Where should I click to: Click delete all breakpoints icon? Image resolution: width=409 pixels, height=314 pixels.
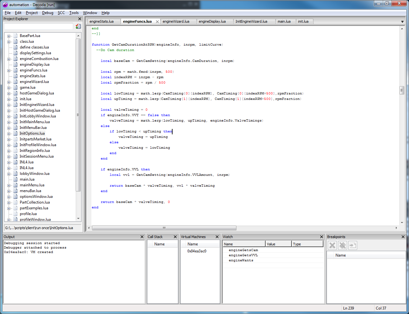tap(343, 245)
